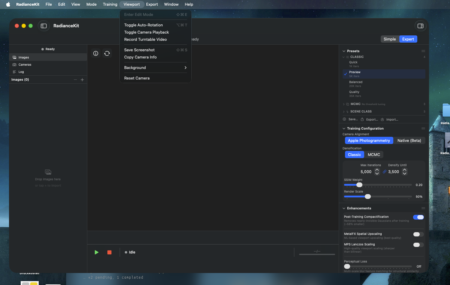Stop training with the red stop button
This screenshot has width=450, height=285.
[x=109, y=252]
